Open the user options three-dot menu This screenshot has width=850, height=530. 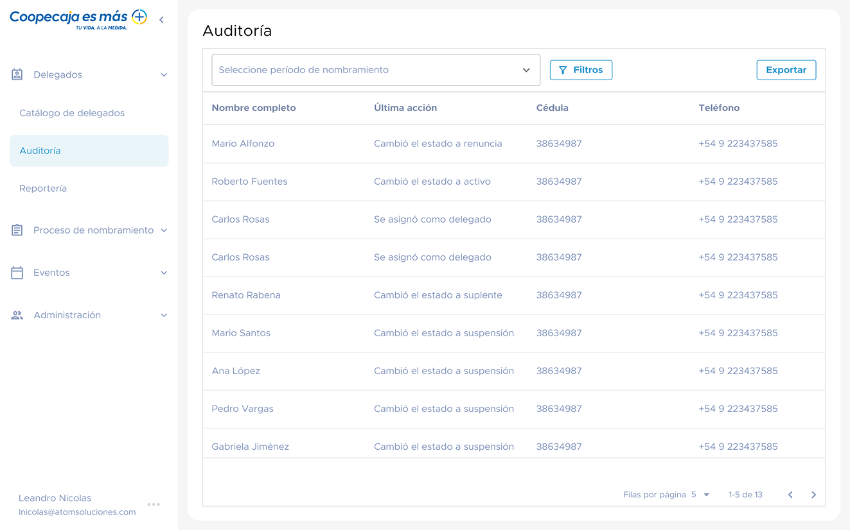pos(154,504)
